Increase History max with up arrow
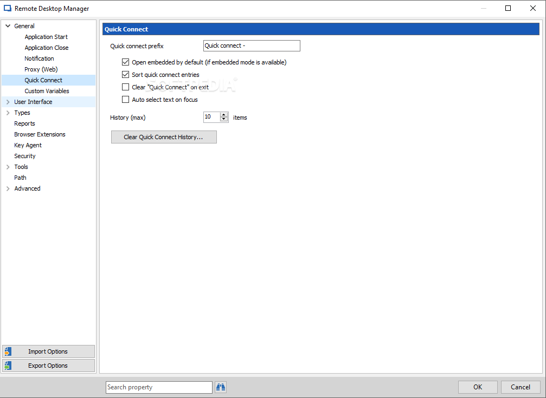 click(224, 115)
